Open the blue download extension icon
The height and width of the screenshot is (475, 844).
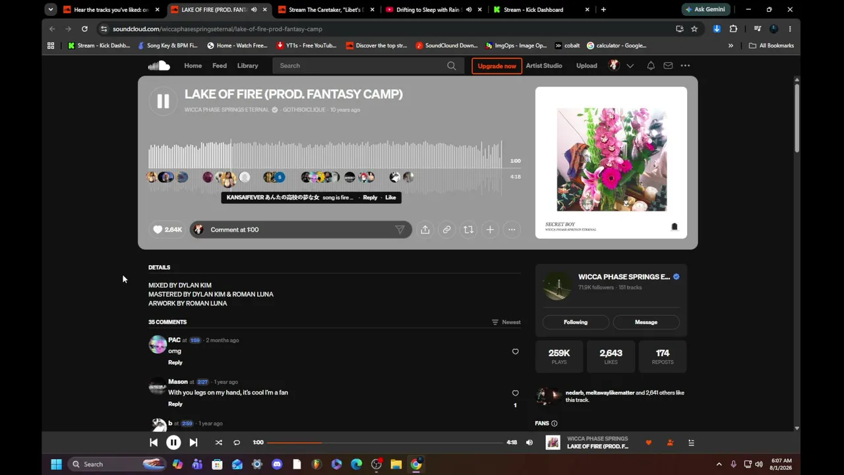[x=717, y=29]
